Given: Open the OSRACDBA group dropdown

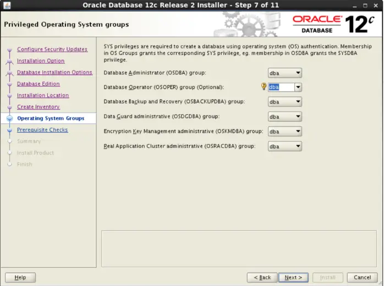Looking at the screenshot, I should tap(285, 146).
